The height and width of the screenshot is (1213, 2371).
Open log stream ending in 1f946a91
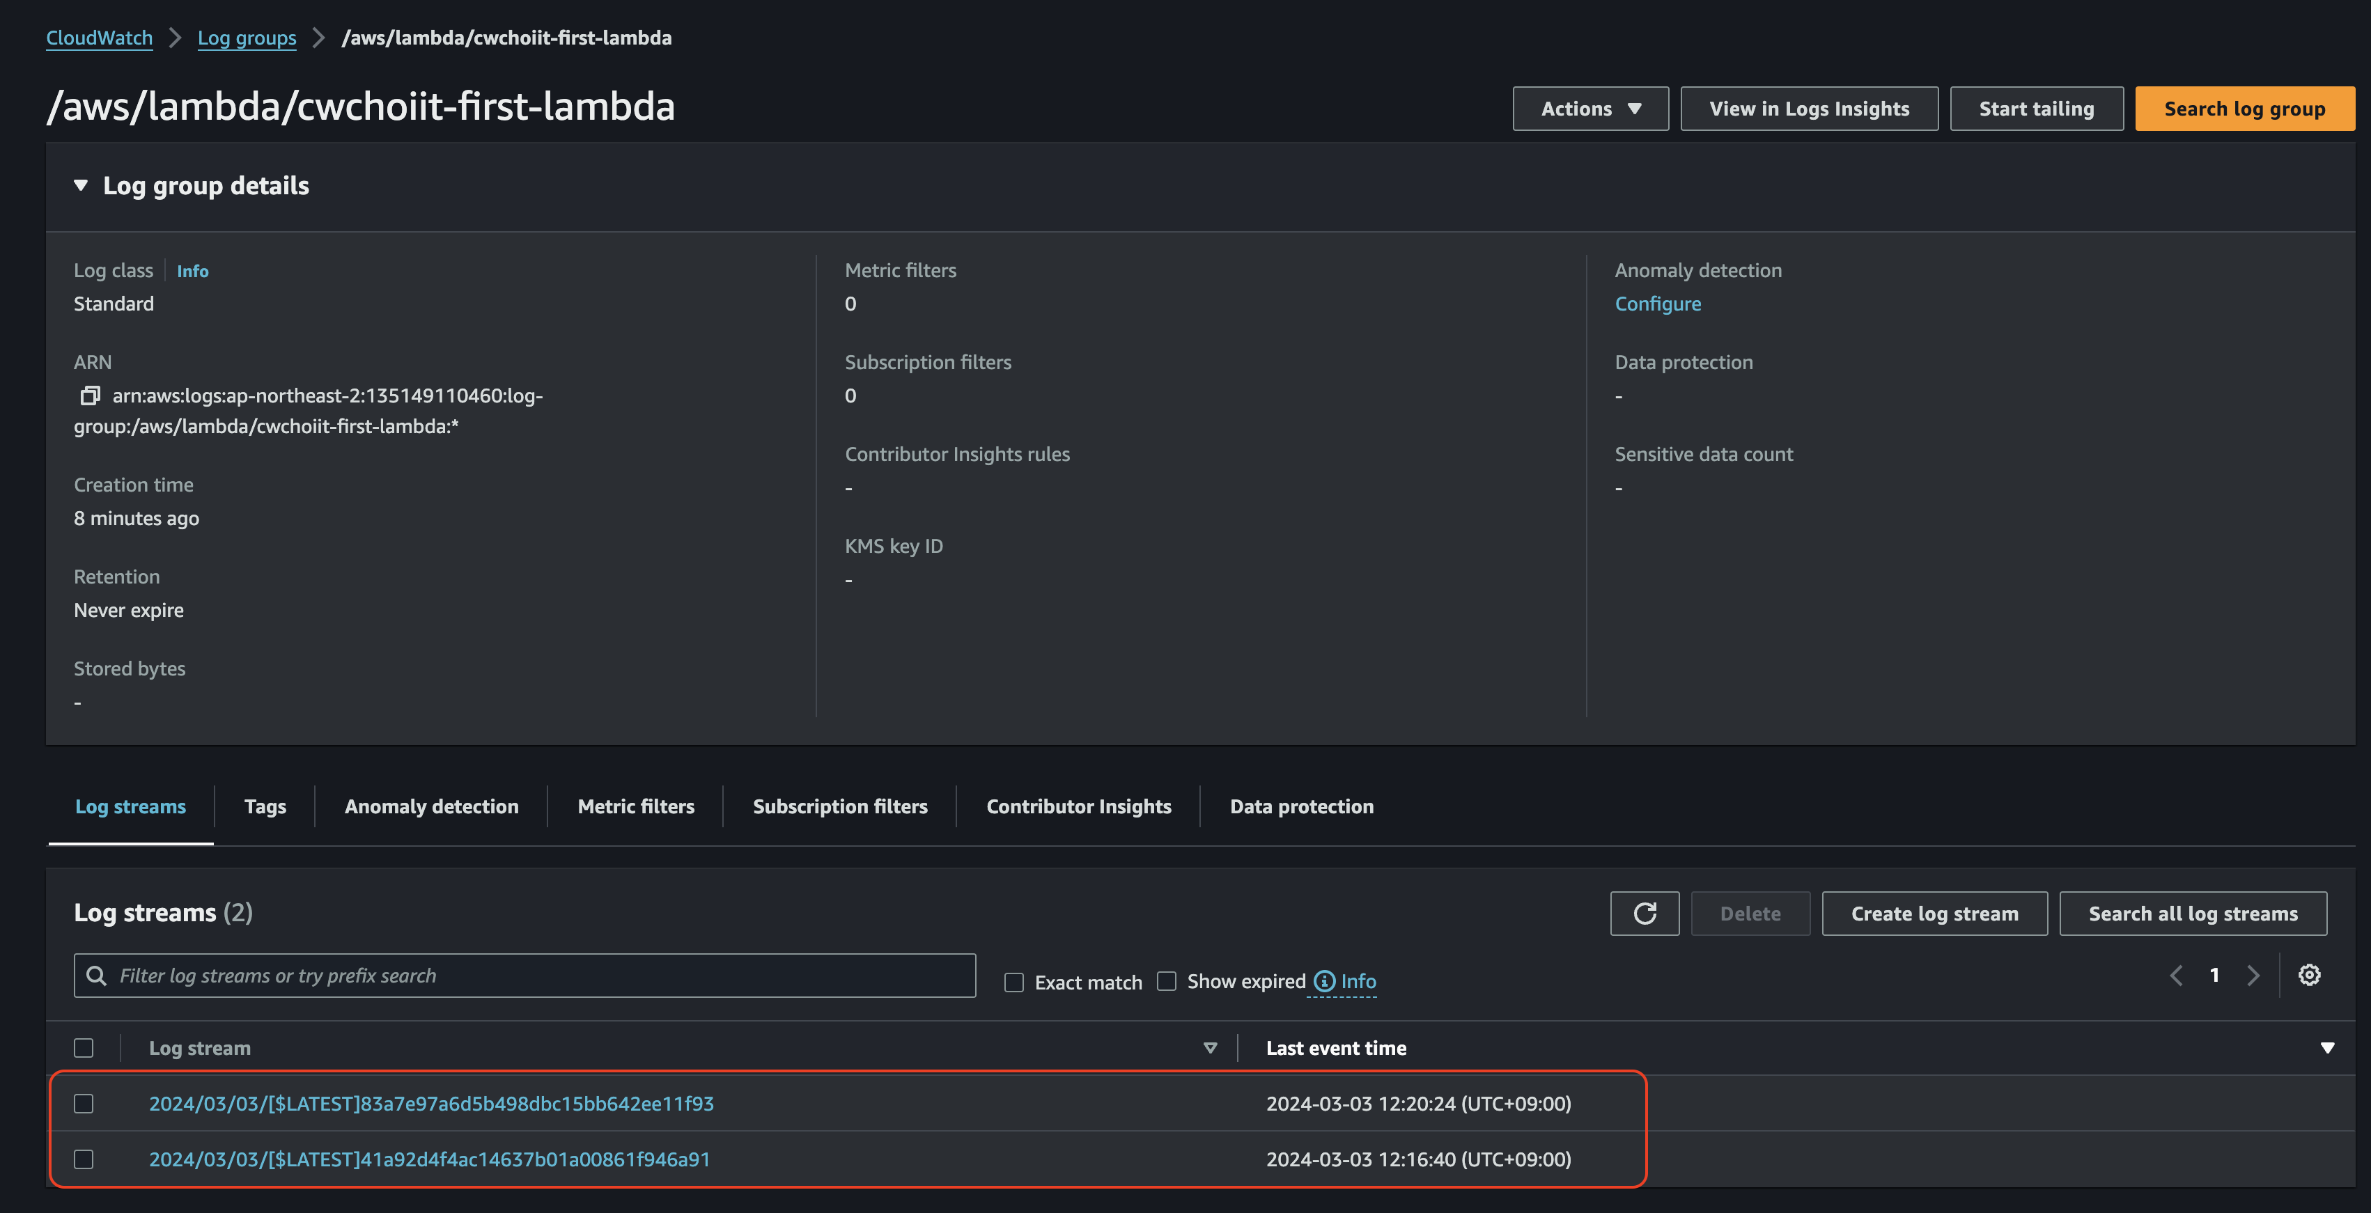click(429, 1159)
